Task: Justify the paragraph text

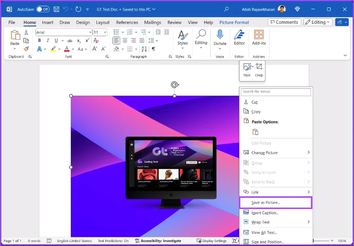Action: [142, 41]
